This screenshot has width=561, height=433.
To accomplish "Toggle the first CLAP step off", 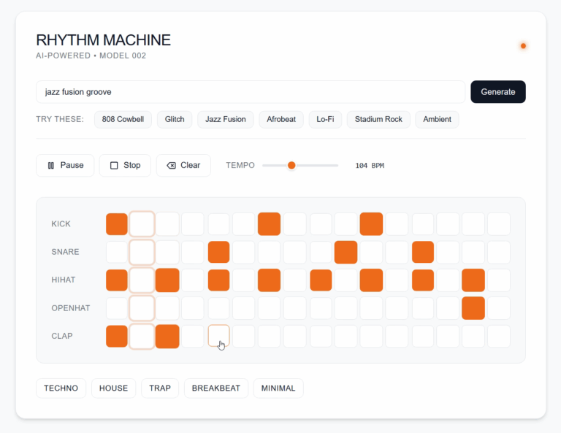I will pos(117,337).
